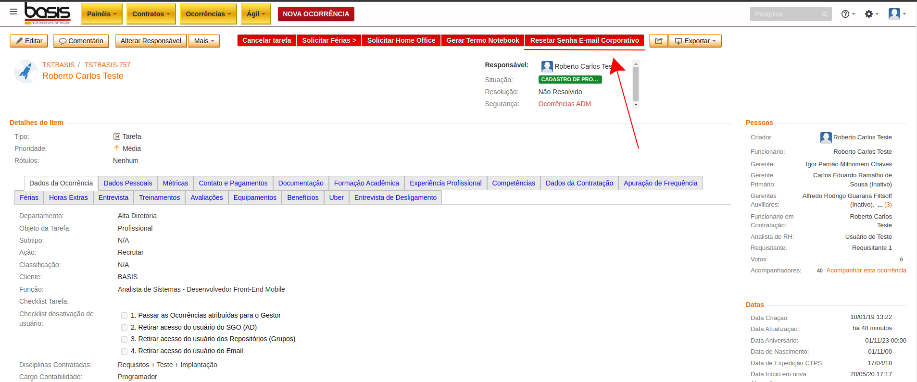Tick 'Retirar acesso do usuário do SGO (AD)'
Screen dimensions: 917x382
pos(125,328)
